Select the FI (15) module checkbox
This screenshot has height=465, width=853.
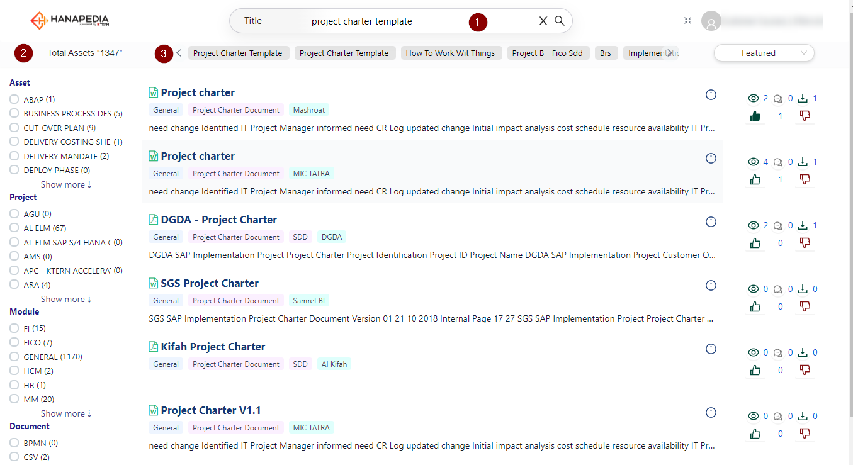(x=14, y=328)
